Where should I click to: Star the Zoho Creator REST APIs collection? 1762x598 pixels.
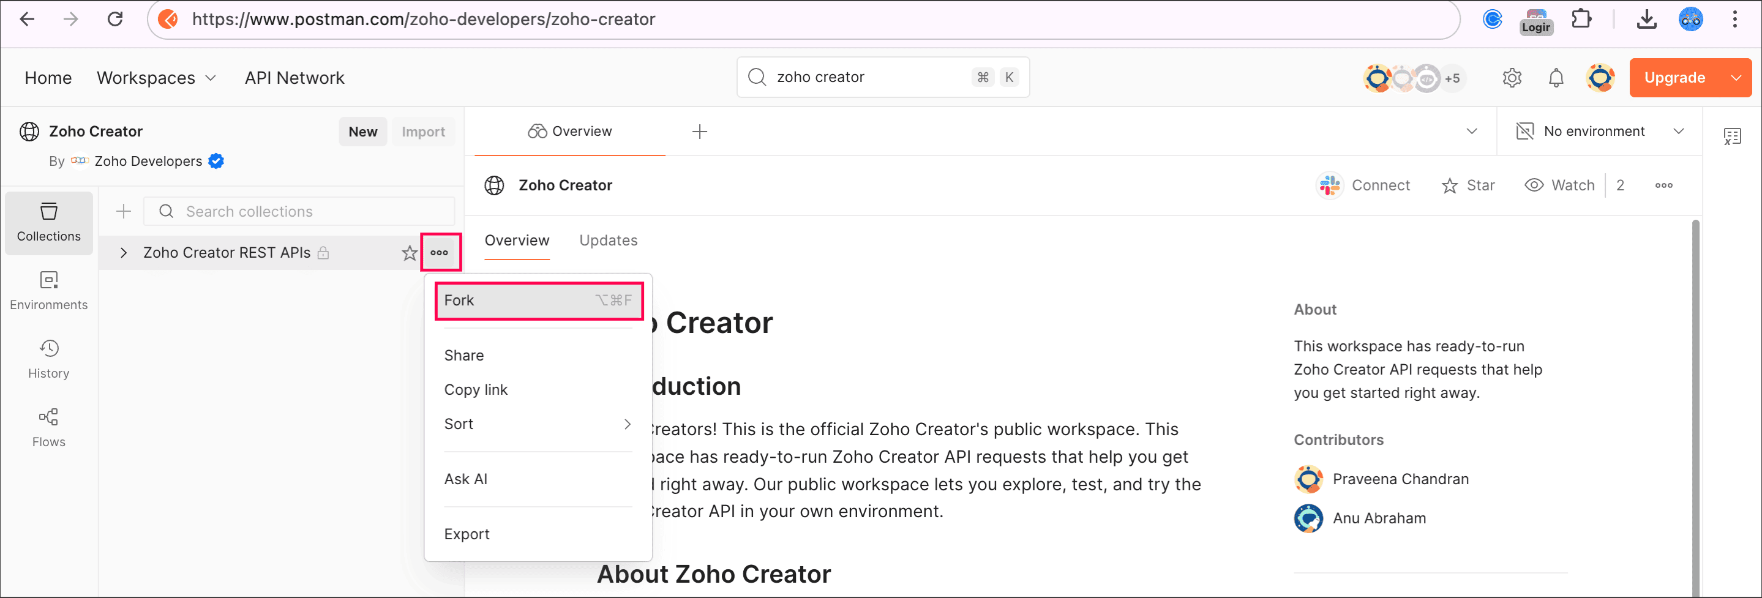[x=409, y=253]
